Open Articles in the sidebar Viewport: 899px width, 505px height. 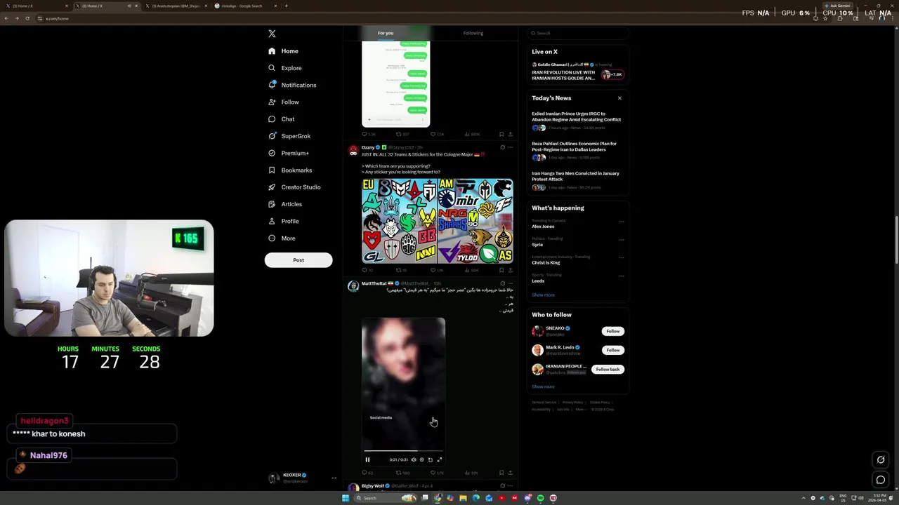point(285,204)
